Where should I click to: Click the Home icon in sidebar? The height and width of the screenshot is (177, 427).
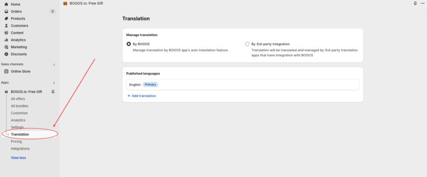pyautogui.click(x=6, y=4)
